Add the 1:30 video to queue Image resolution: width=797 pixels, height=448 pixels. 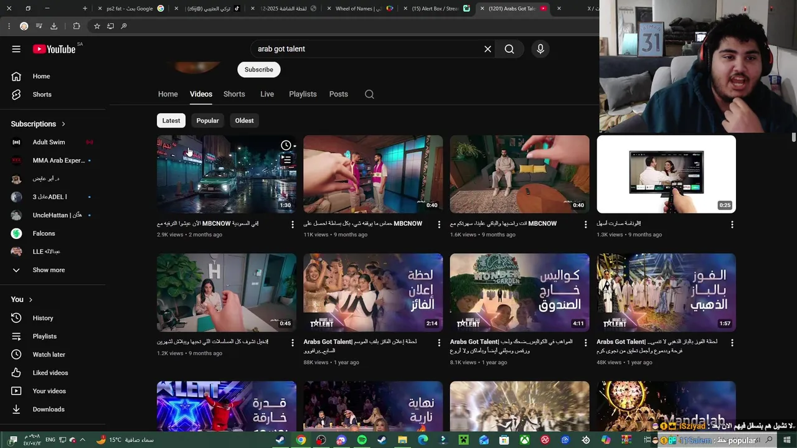tap(286, 160)
